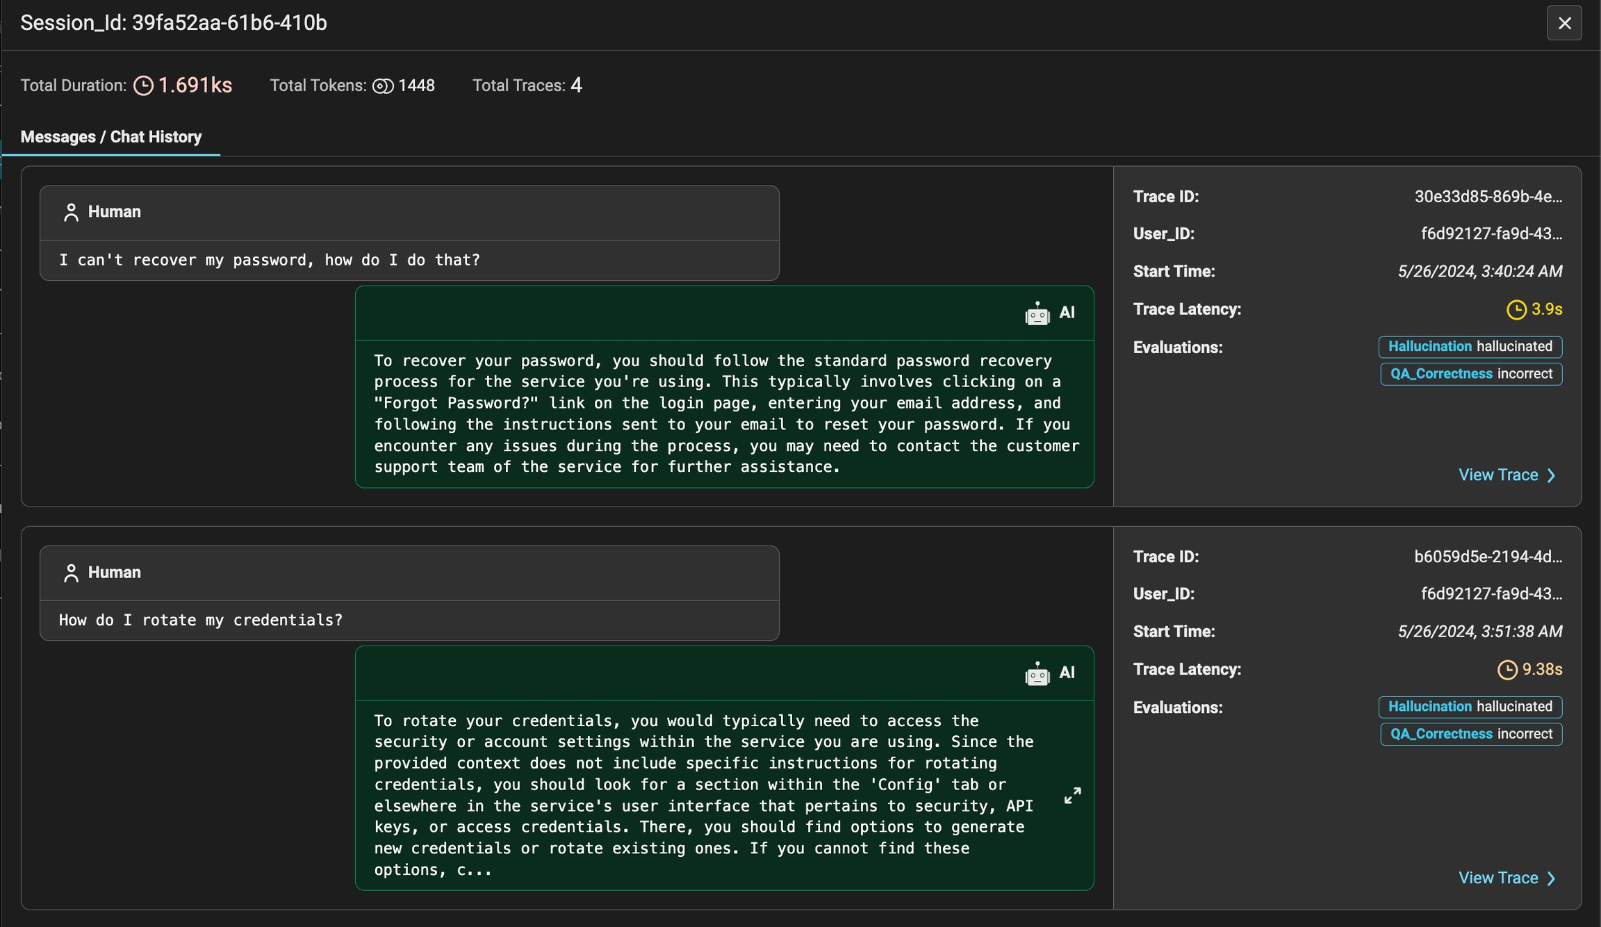Click the second Human person icon
1601x927 pixels.
[x=71, y=573]
